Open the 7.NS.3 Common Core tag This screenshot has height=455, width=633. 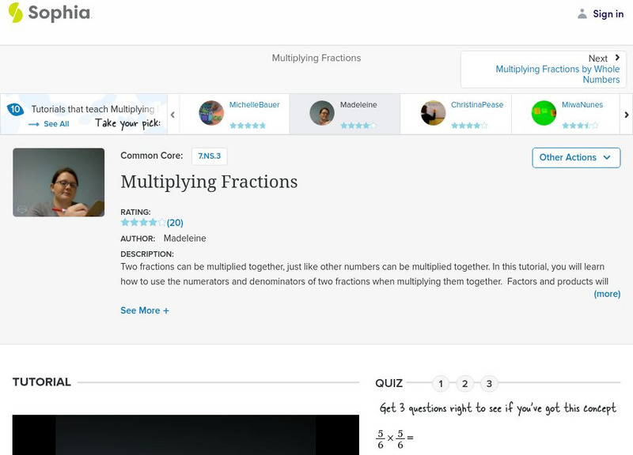click(210, 156)
